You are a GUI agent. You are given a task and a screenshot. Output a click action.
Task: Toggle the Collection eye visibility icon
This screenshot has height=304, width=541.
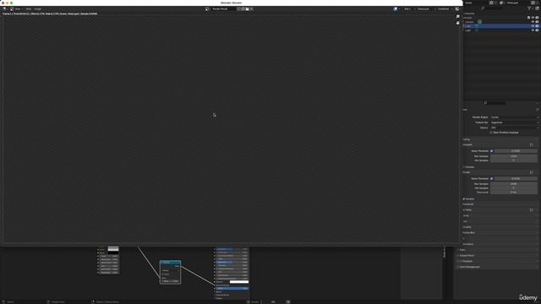(x=533, y=18)
